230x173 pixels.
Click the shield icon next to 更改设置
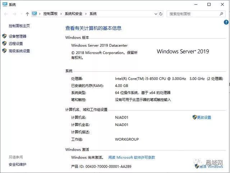tap(194, 117)
